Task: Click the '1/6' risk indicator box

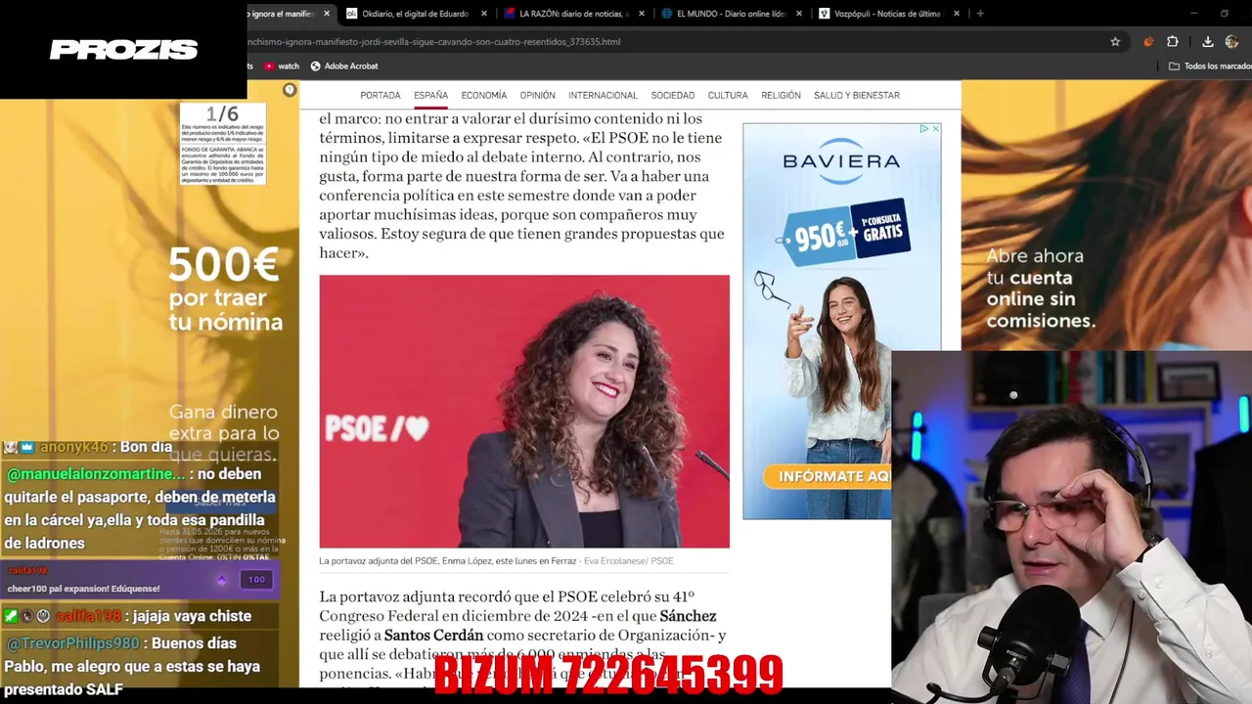Action: point(222,144)
